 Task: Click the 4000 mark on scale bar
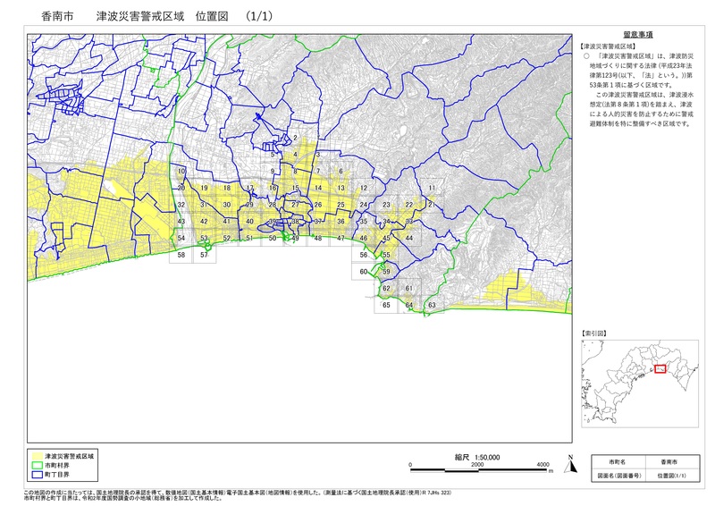543,465
